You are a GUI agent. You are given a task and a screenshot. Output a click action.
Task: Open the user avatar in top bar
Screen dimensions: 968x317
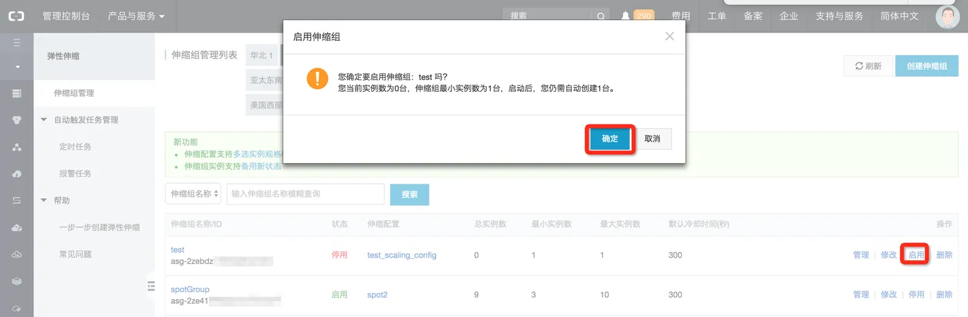(x=947, y=16)
